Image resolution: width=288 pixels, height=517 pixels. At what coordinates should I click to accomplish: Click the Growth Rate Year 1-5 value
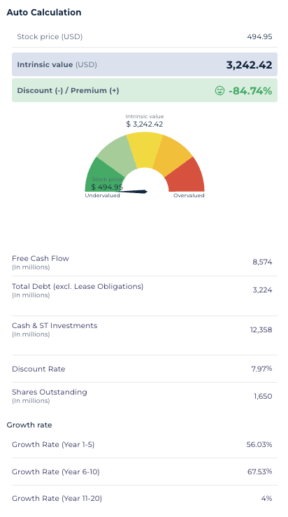pyautogui.click(x=259, y=444)
